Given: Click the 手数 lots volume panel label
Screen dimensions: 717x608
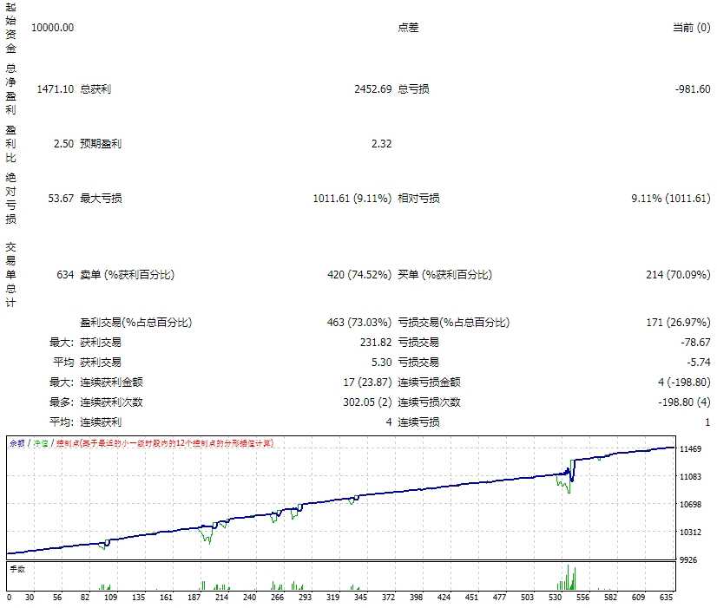Looking at the screenshot, I should click(17, 569).
